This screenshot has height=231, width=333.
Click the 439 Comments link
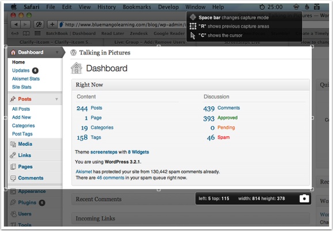[x=229, y=108]
